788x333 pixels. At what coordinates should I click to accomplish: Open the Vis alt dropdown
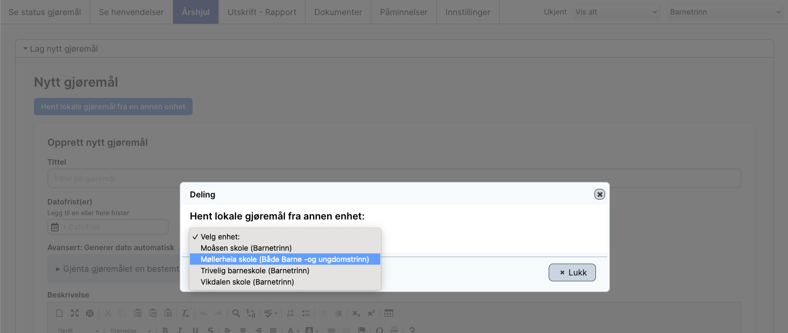click(616, 12)
